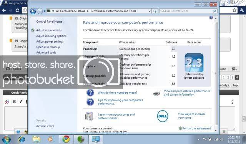Open Control Panel Home link
Image resolution: width=246 pixels, height=144 pixels.
coord(49,22)
